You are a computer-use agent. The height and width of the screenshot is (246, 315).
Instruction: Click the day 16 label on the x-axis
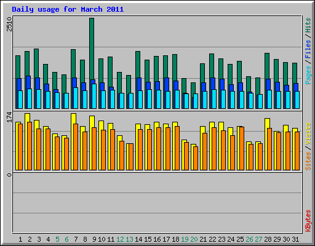[x=157, y=239]
